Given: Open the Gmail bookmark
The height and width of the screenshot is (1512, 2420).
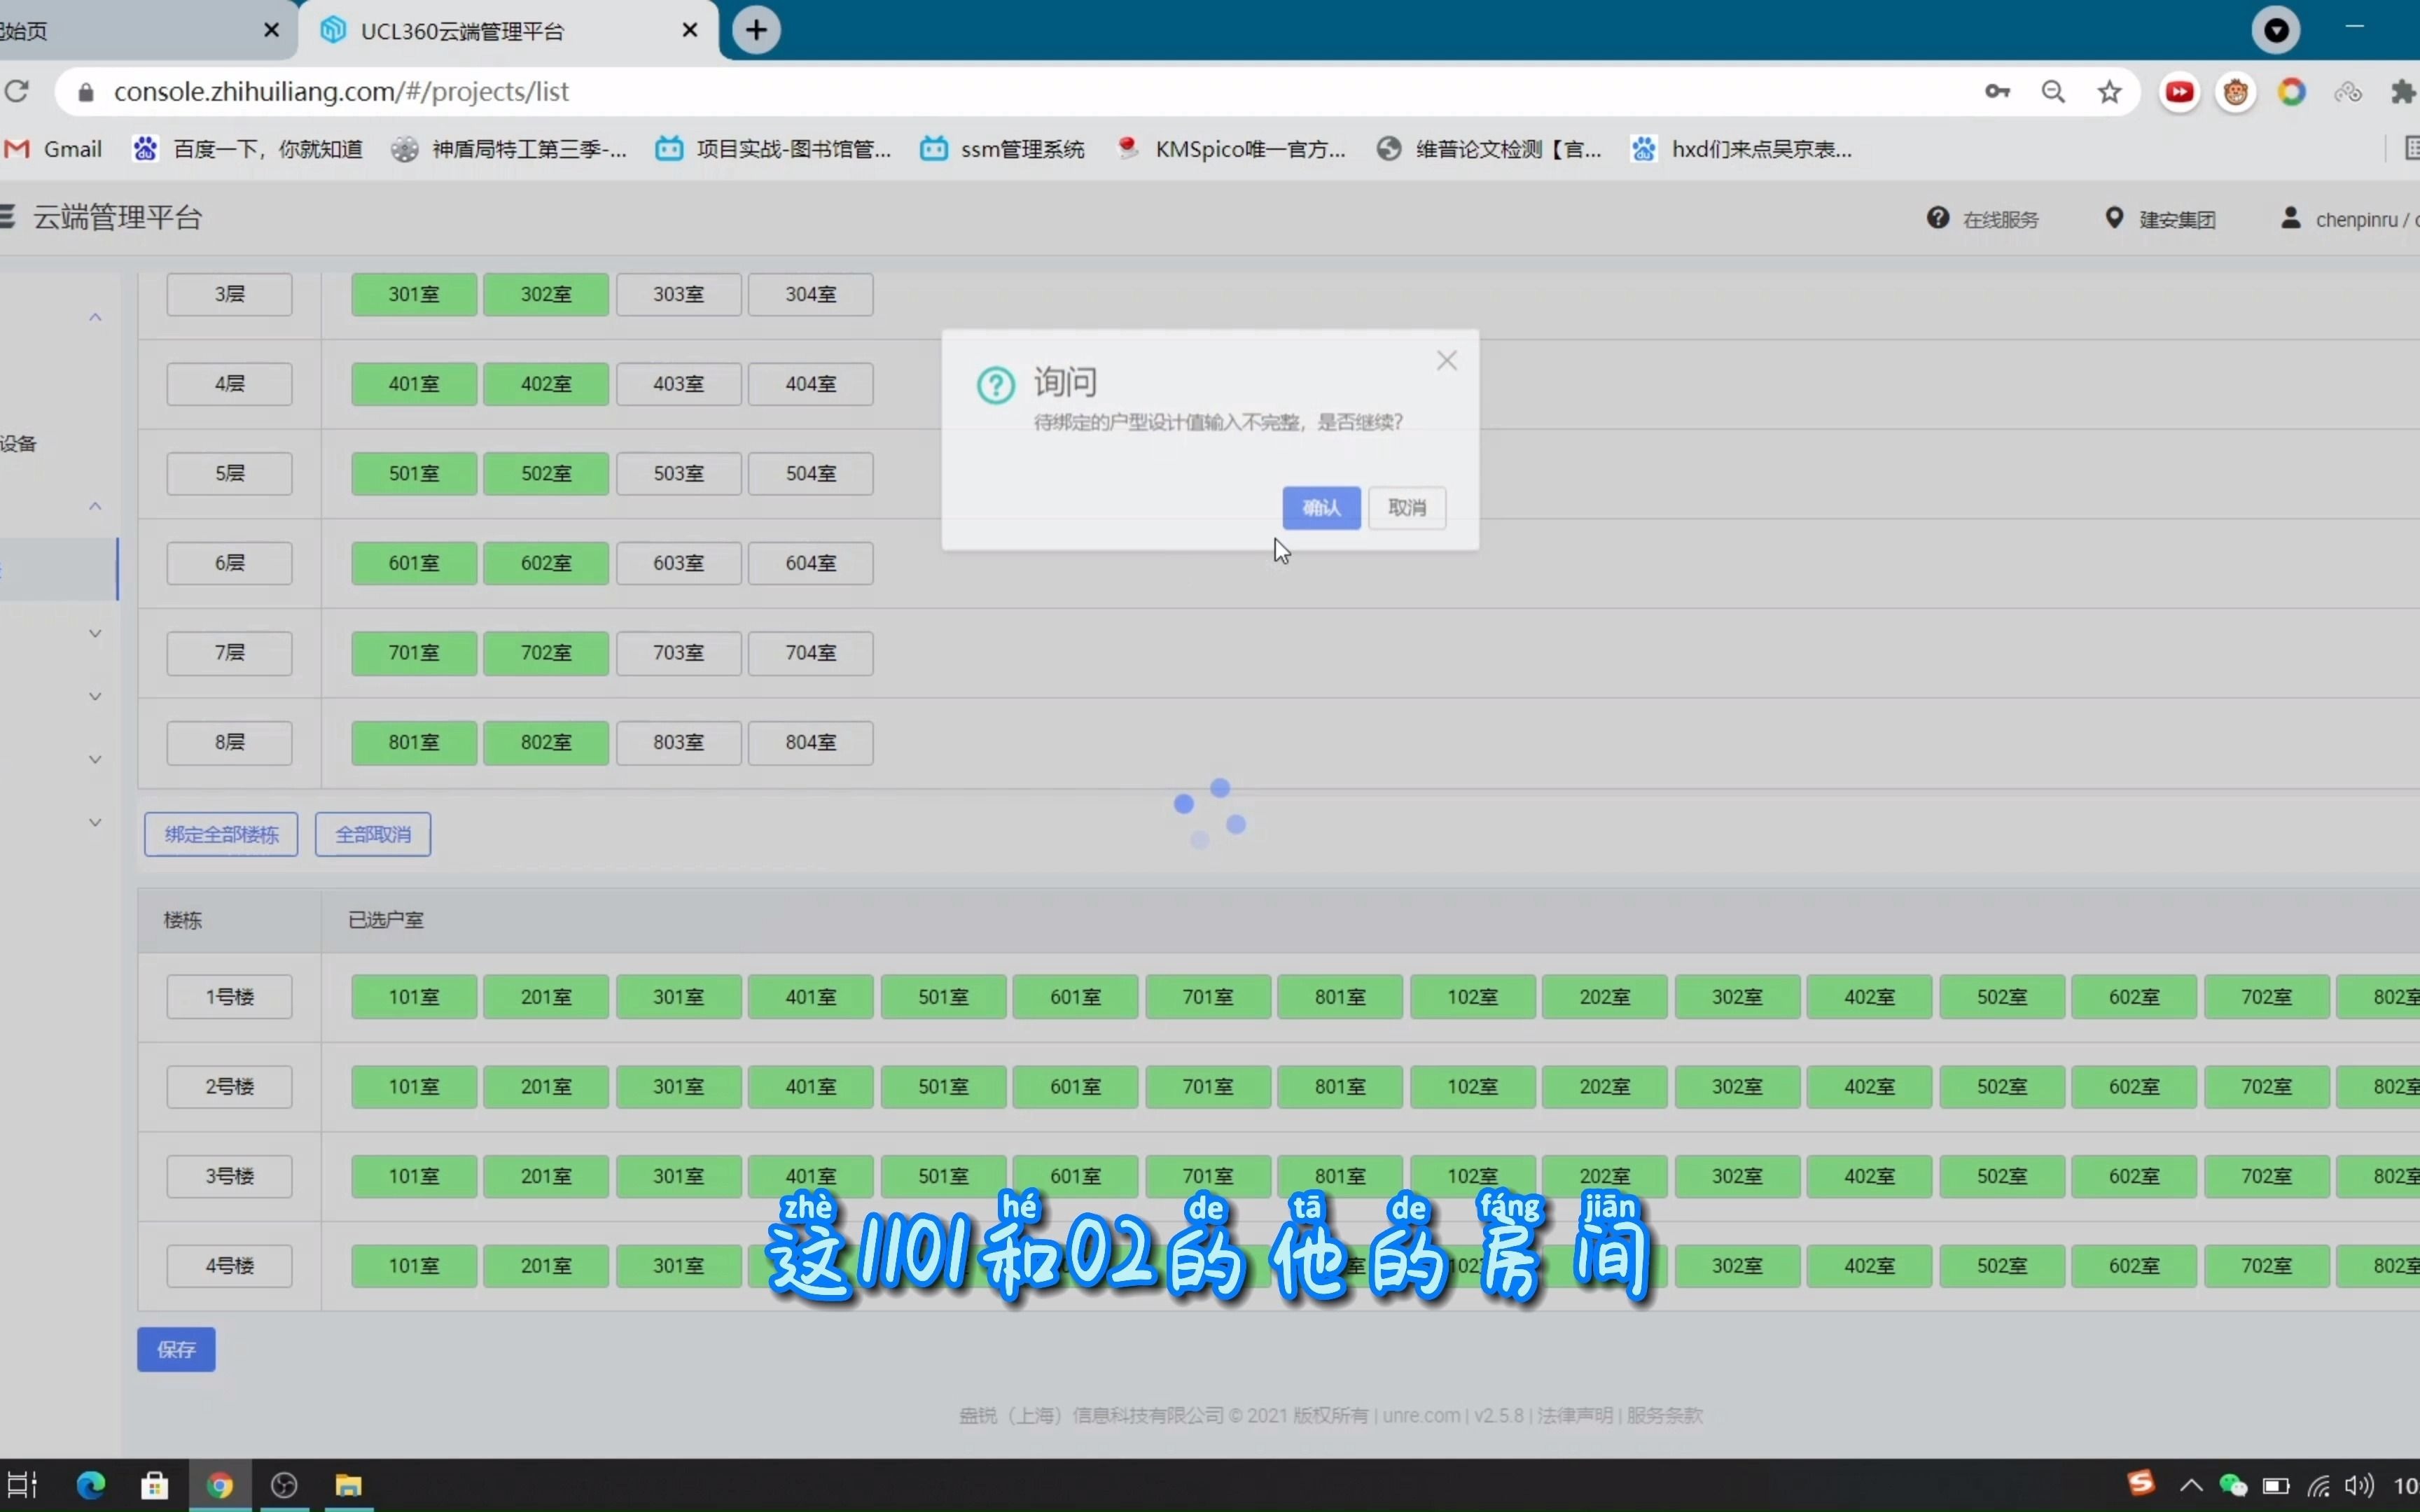Looking at the screenshot, I should coord(54,149).
